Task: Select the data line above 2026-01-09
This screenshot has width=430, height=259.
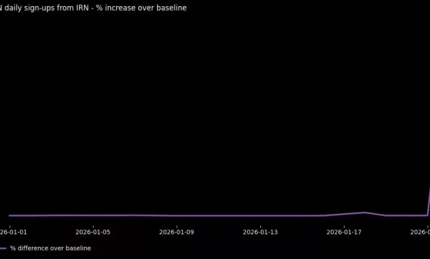Action: point(177,215)
